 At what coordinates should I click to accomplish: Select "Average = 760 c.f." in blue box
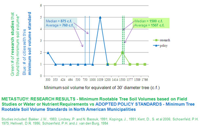(60, 25)
